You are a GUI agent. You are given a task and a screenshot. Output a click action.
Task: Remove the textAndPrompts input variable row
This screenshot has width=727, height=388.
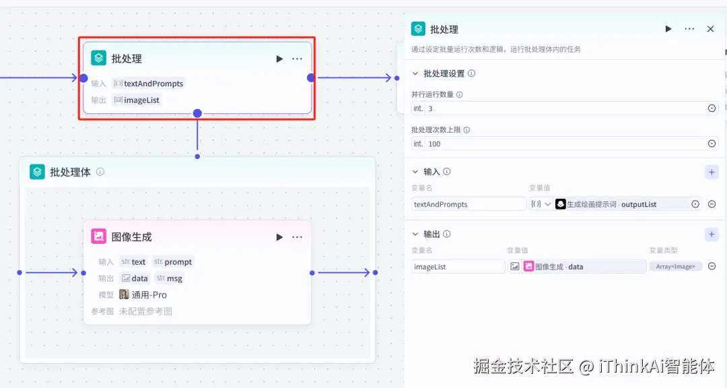click(x=712, y=203)
